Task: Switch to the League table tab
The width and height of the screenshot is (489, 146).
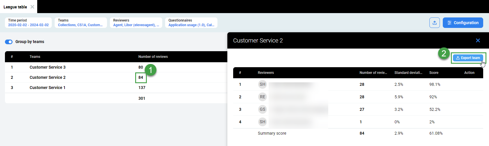Action: (x=15, y=7)
